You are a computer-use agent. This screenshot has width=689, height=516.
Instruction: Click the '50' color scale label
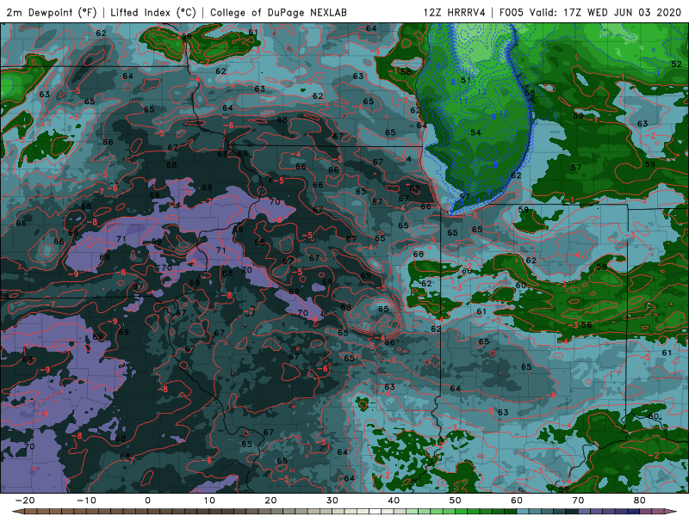click(456, 501)
